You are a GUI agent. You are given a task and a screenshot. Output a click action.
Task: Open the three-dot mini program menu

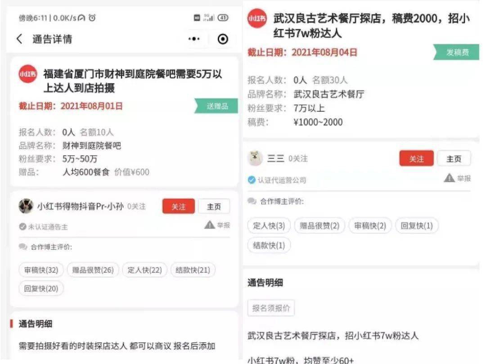[194, 39]
